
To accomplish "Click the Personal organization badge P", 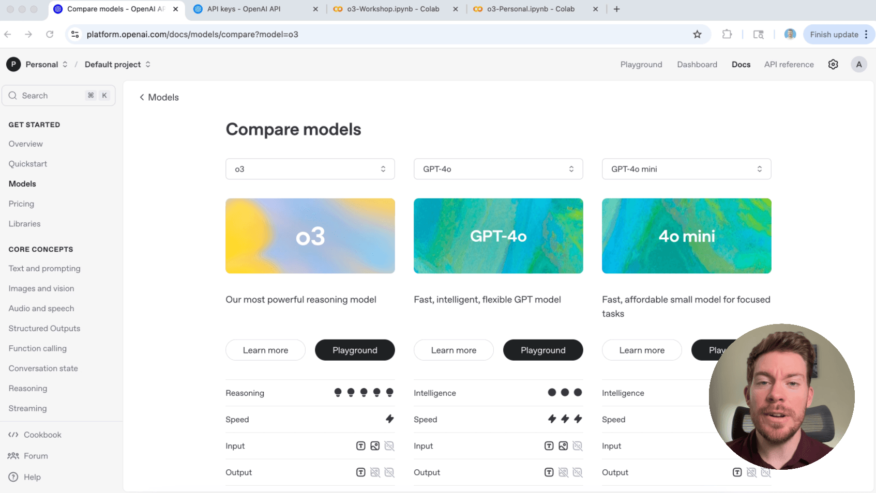I will (13, 65).
